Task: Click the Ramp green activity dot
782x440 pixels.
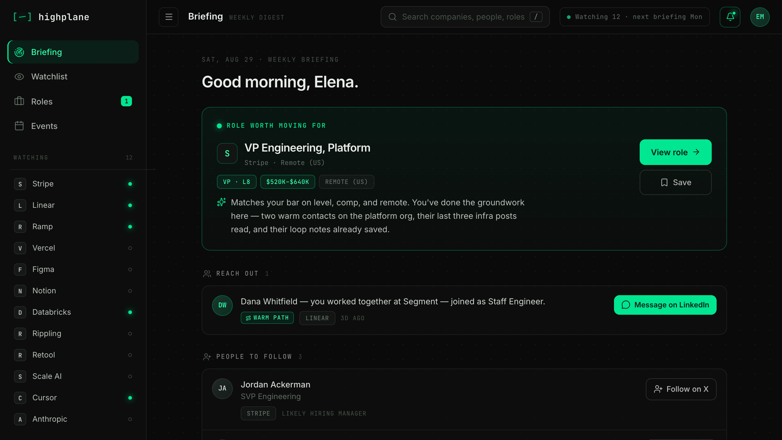Action: (130, 227)
